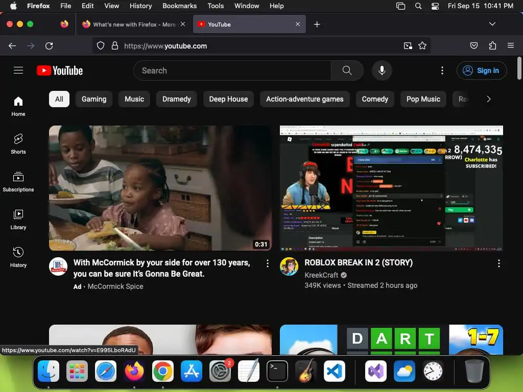Open Safari from dock
The height and width of the screenshot is (392, 523).
pyautogui.click(x=106, y=371)
